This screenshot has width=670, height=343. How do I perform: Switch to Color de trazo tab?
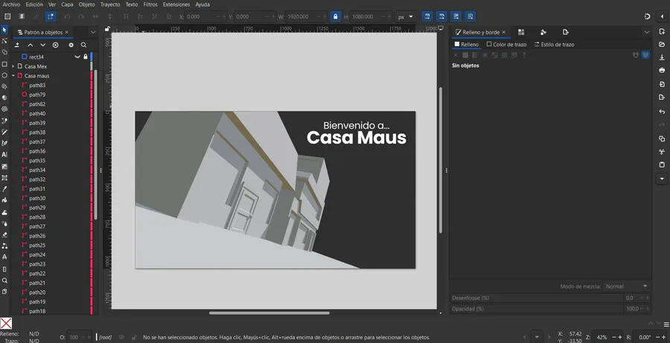click(507, 45)
